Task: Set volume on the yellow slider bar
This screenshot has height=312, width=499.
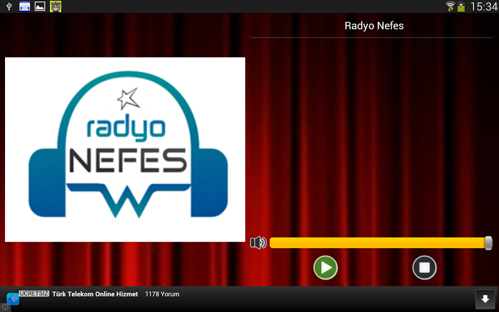Action: tap(380, 243)
